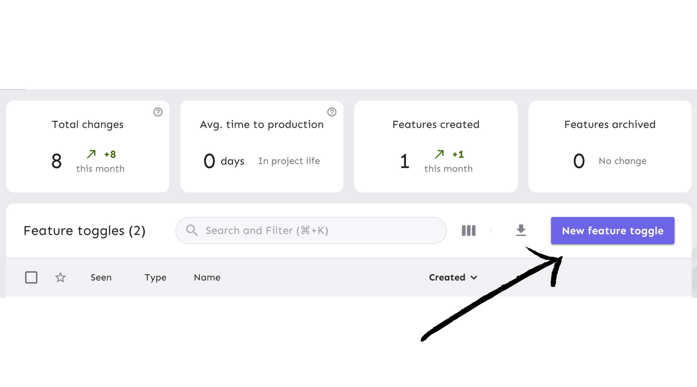
Task: Click New feature toggle button
Action: pyautogui.click(x=612, y=230)
